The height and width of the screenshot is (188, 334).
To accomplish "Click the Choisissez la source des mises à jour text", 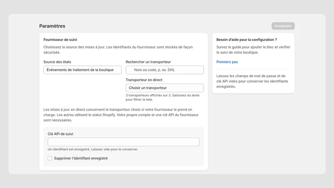I will click(118, 50).
